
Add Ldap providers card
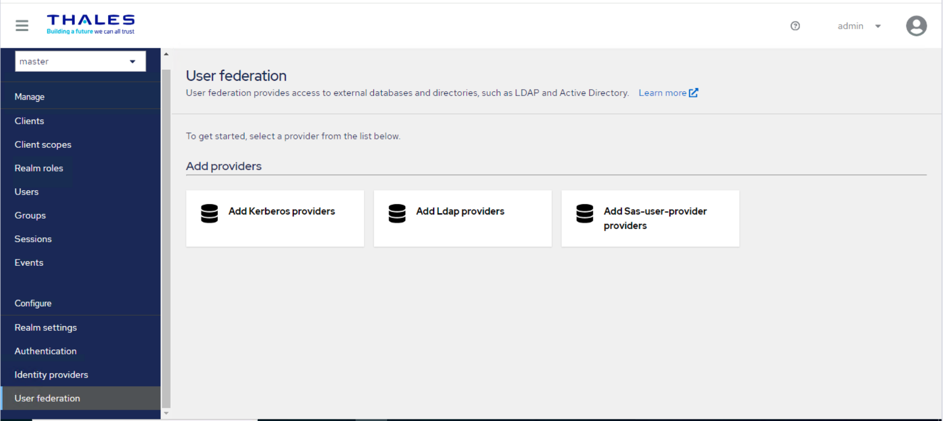click(x=463, y=219)
